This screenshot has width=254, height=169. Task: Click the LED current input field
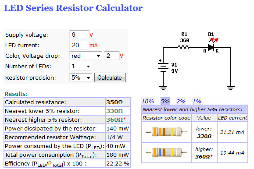coord(79,45)
